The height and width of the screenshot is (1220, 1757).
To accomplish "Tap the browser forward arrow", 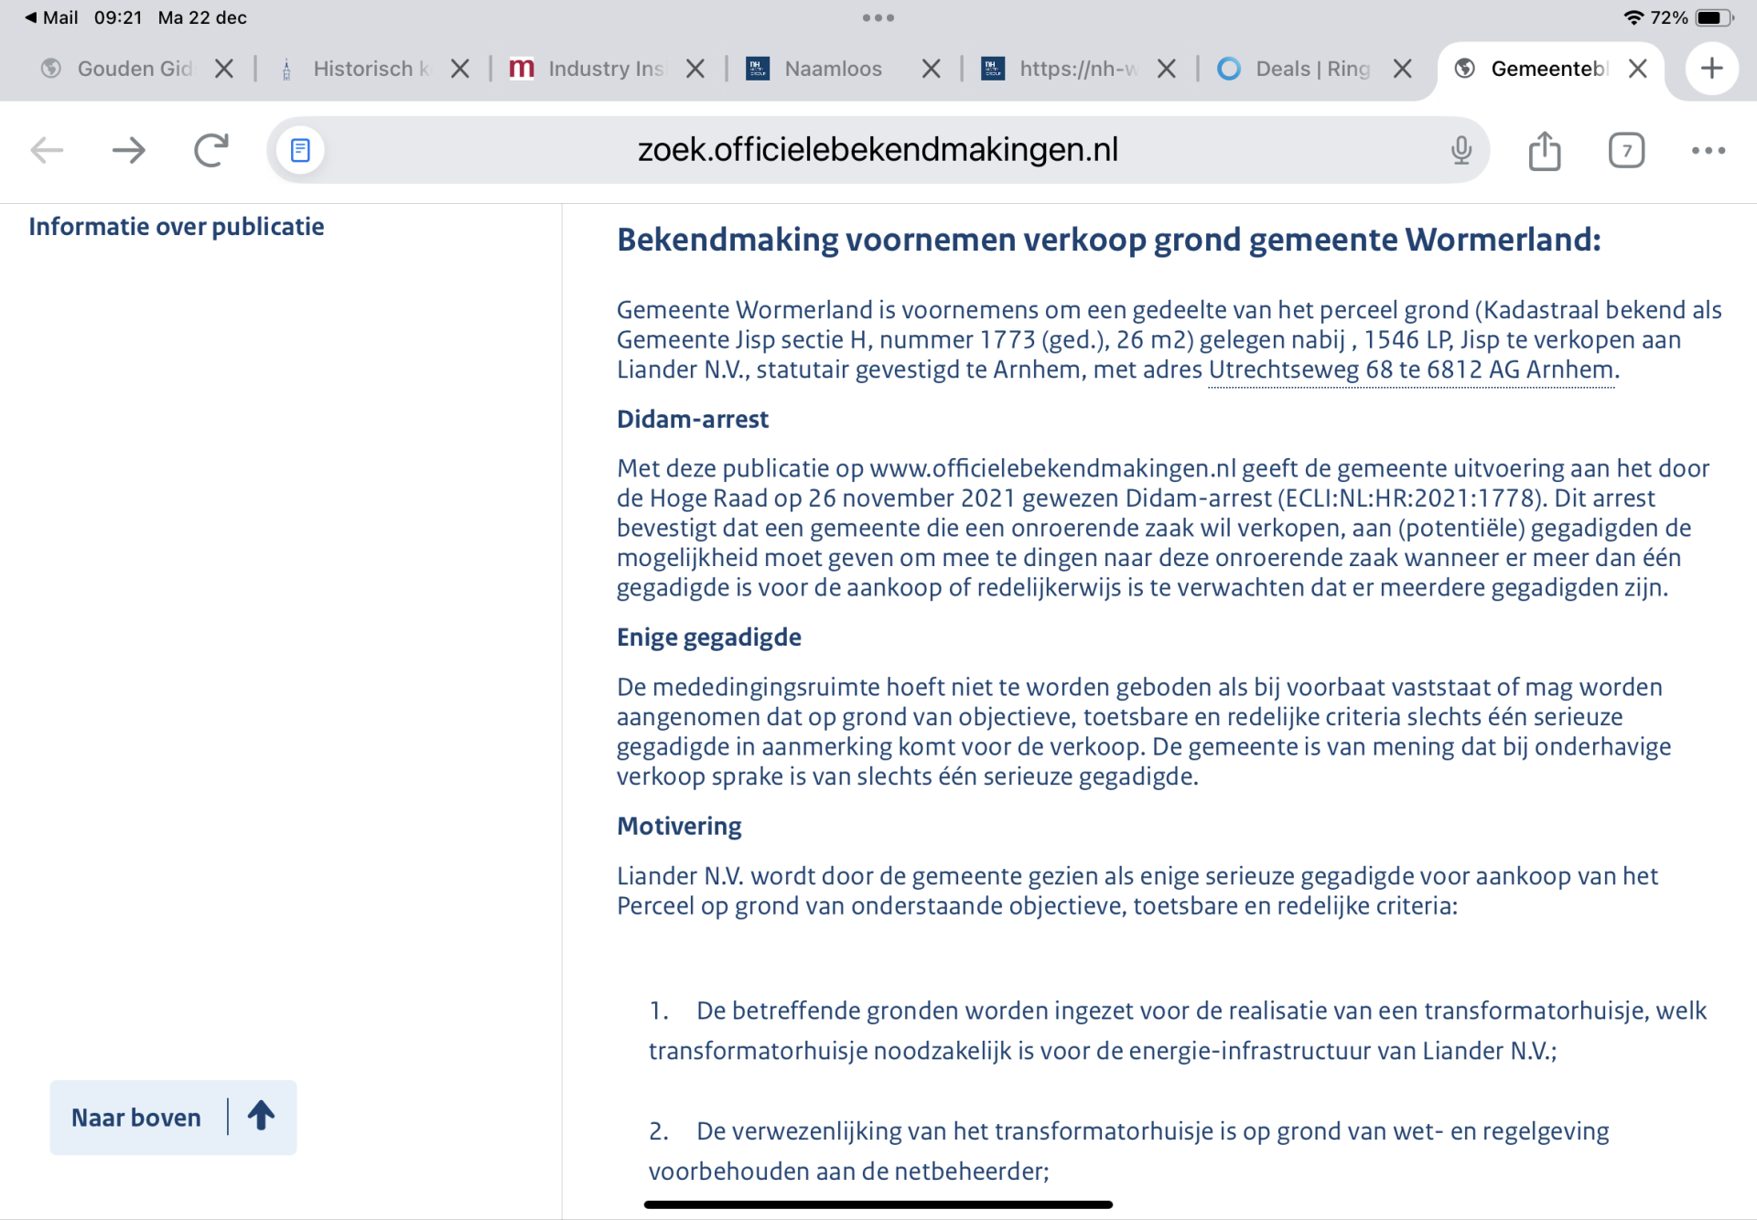I will pos(128,150).
